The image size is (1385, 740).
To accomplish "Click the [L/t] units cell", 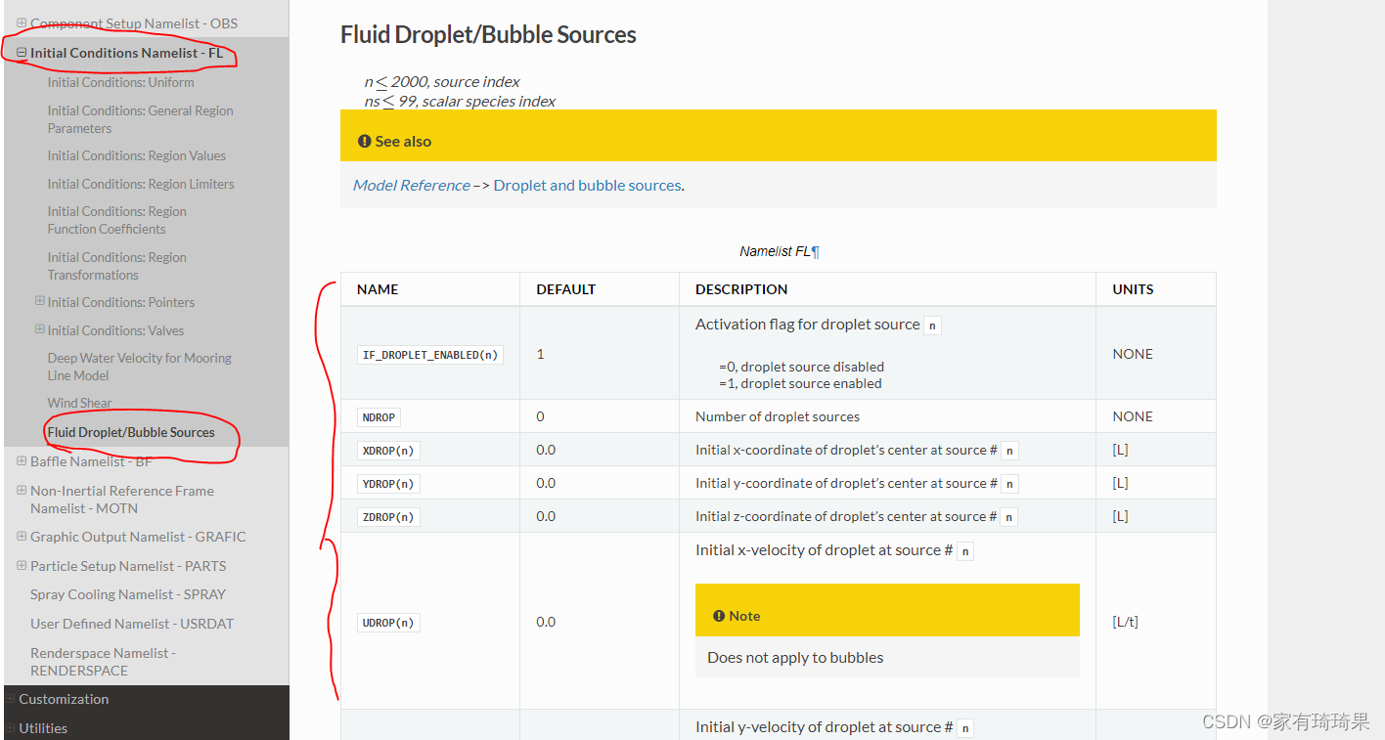I will pyautogui.click(x=1125, y=622).
